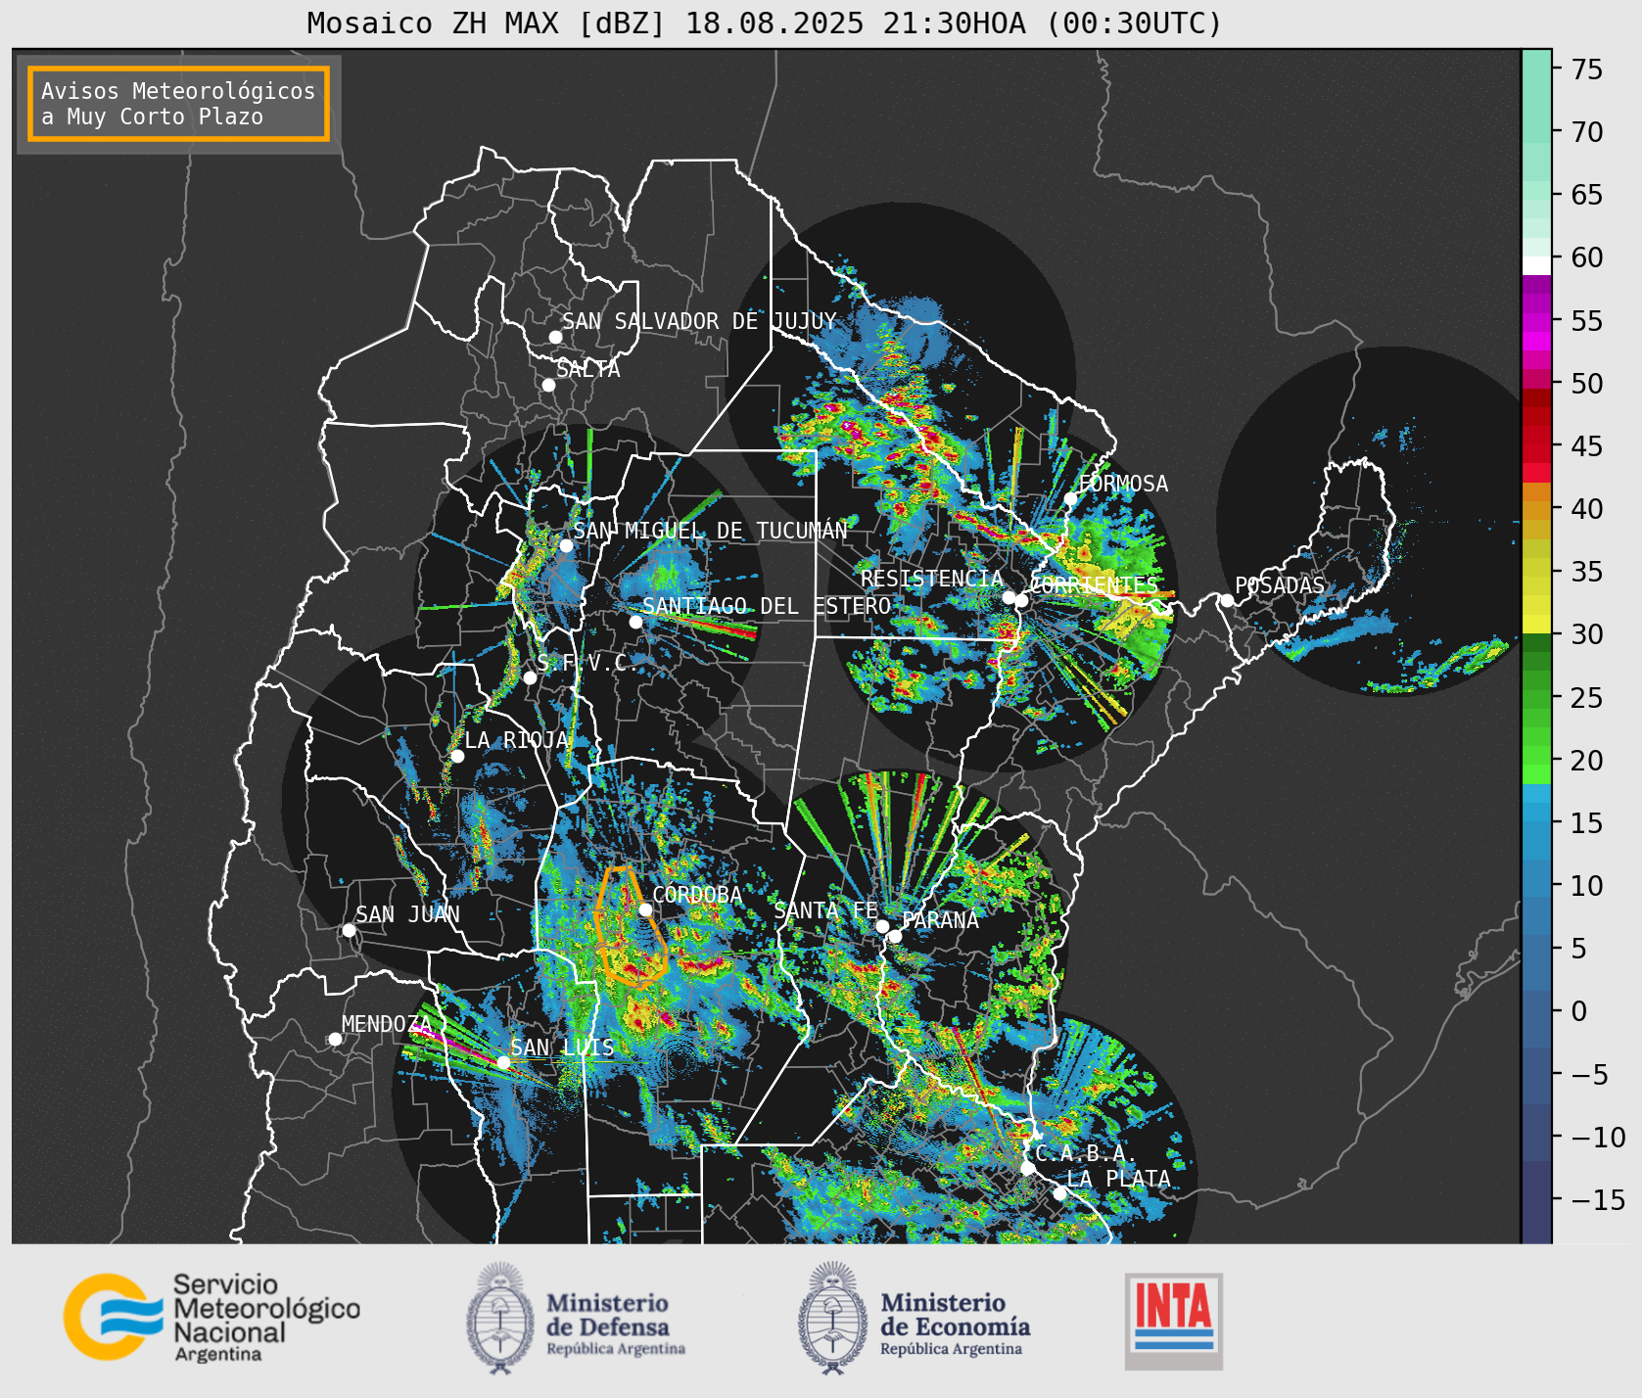Click the SAN SALVADOR DE JUJUY label

699,321
